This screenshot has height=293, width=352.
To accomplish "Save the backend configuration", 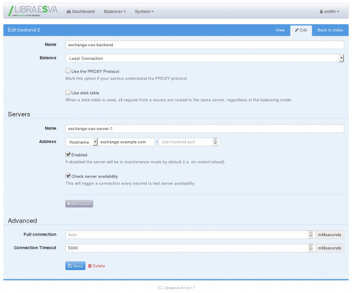I will [75, 265].
